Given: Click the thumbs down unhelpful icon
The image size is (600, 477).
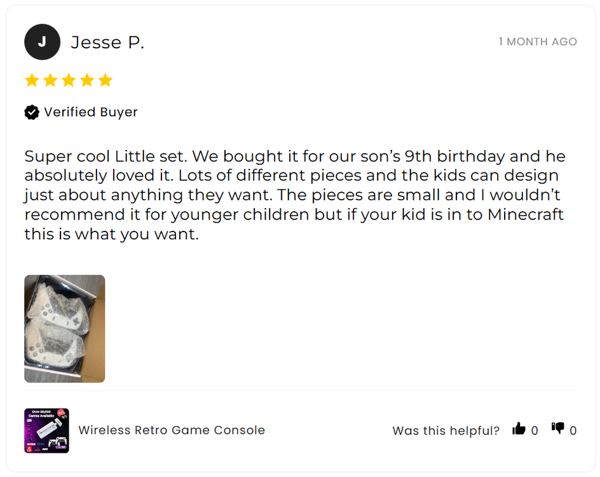Looking at the screenshot, I should (x=557, y=429).
